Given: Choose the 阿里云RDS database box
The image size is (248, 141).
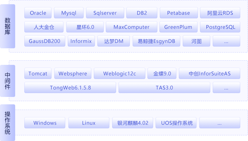Looking at the screenshot, I should [x=220, y=13].
